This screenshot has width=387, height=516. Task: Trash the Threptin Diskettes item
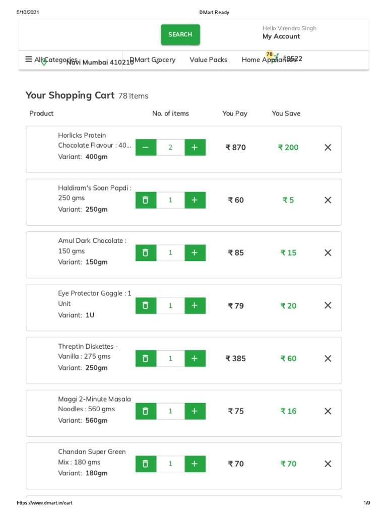click(146, 358)
